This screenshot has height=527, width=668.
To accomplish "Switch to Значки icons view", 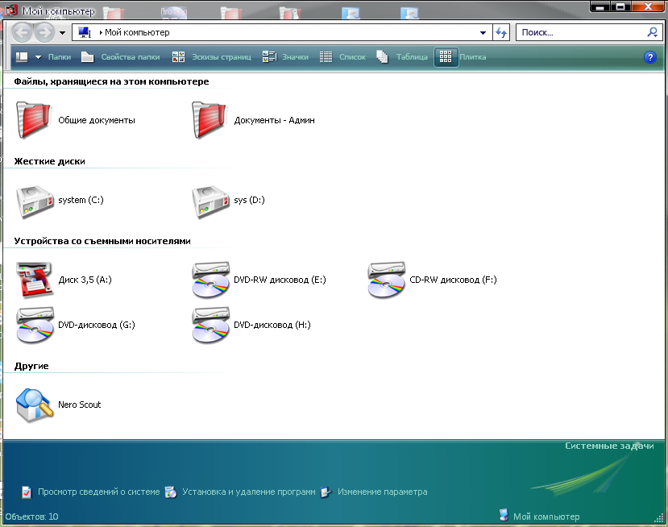I will coord(295,57).
